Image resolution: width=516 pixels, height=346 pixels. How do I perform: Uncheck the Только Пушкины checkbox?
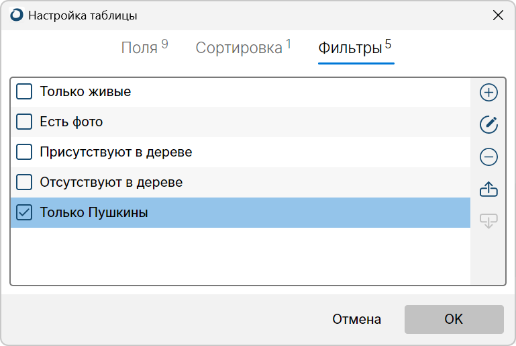coord(24,212)
